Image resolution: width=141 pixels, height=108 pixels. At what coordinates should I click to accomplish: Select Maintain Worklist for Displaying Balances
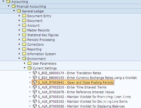(81, 106)
